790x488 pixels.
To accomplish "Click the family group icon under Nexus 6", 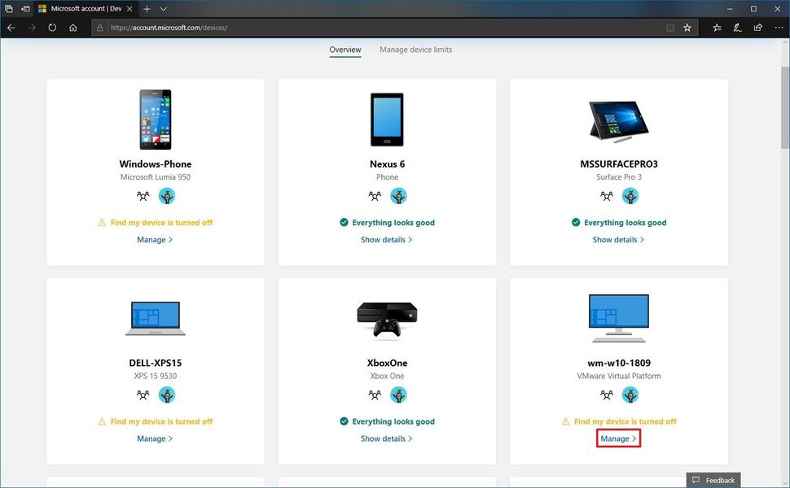I will click(375, 196).
